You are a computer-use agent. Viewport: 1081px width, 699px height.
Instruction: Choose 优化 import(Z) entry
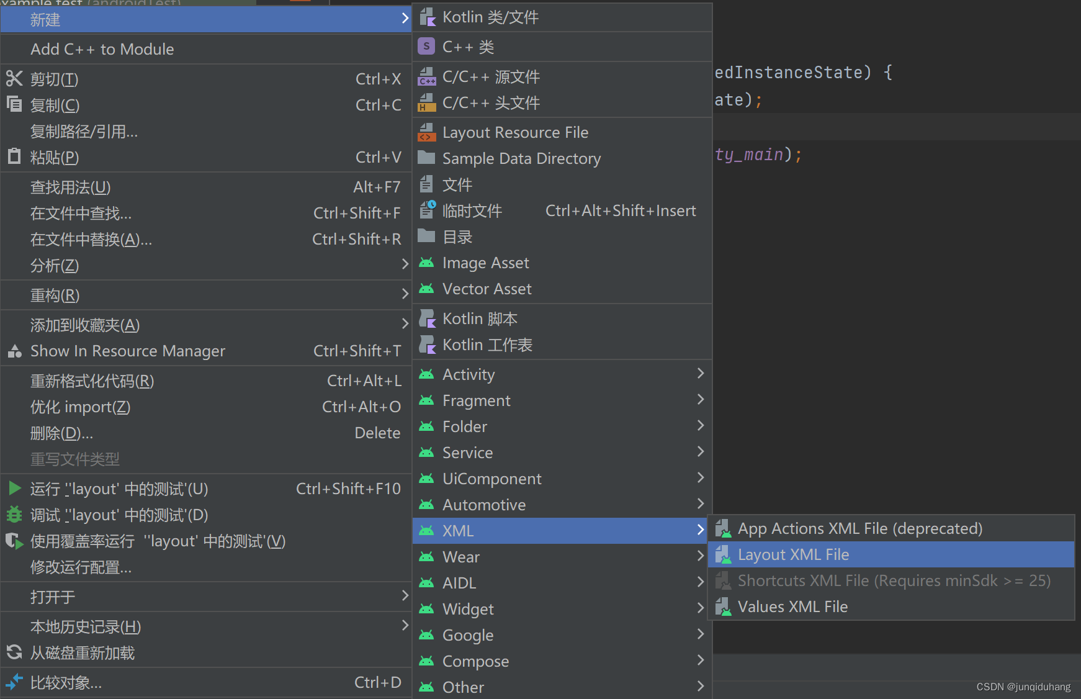(x=206, y=407)
